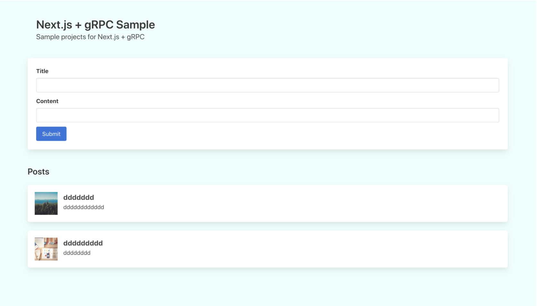Click the desk workspace thumbnail image
The width and height of the screenshot is (537, 306).
coord(46,249)
